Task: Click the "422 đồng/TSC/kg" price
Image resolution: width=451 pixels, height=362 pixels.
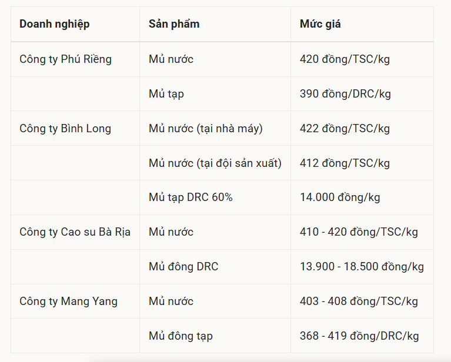Action: pyautogui.click(x=345, y=129)
